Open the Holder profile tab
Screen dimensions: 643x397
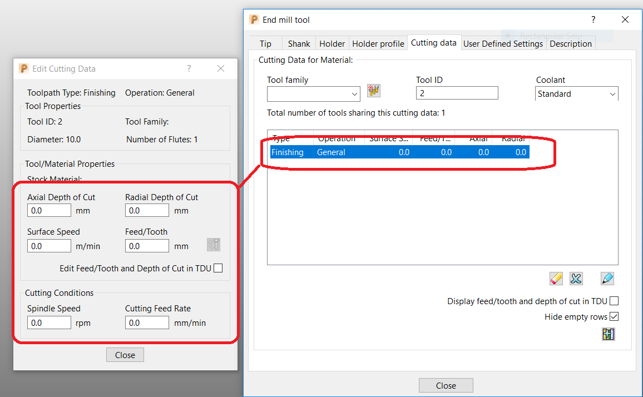click(378, 43)
